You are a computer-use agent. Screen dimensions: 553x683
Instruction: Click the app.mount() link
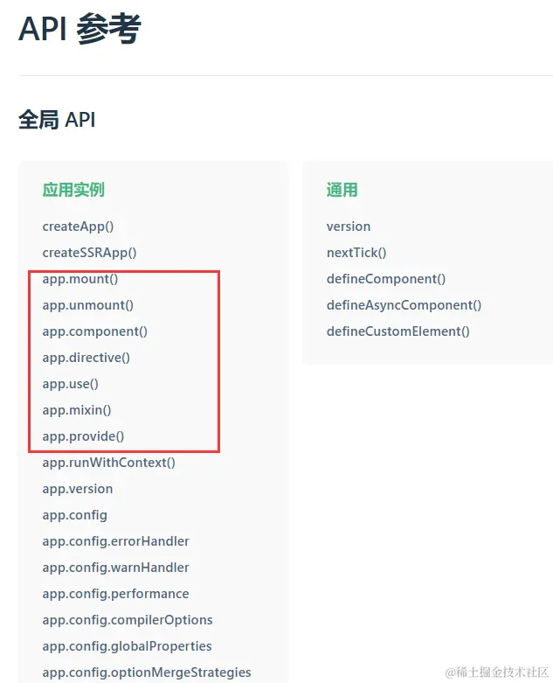[x=80, y=279]
